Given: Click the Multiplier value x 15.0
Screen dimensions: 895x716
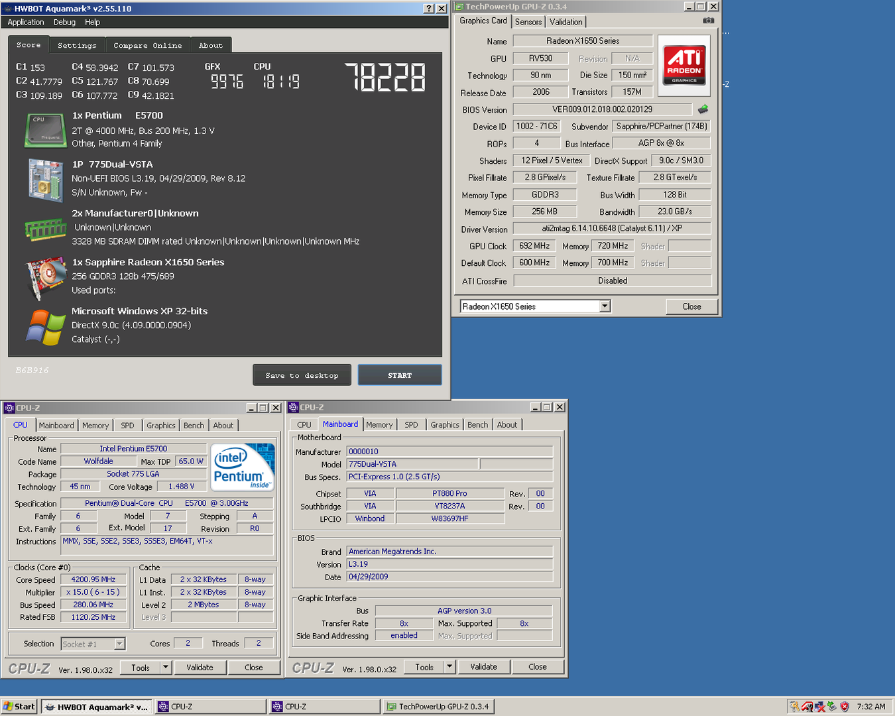Looking at the screenshot, I should (x=93, y=592).
